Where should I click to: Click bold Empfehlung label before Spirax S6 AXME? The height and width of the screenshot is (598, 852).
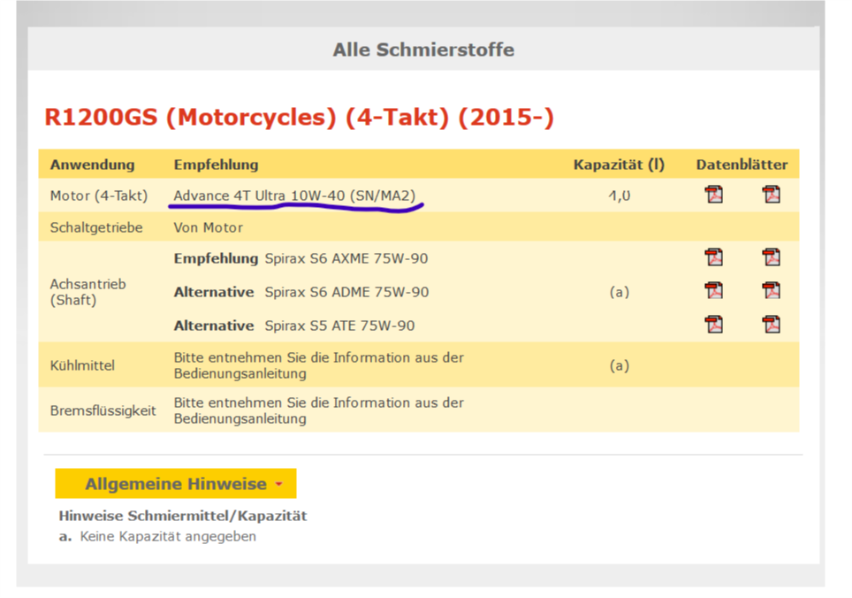[216, 259]
